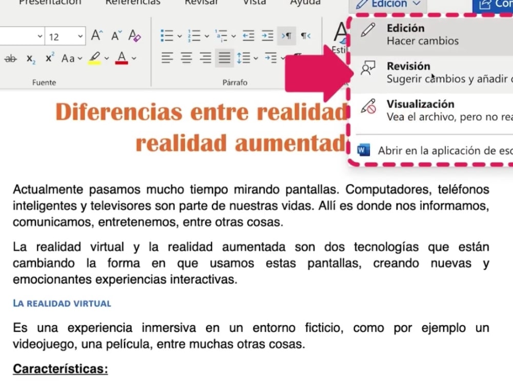513x384 pixels.
Task: Expand the multilevel list arrow
Action: (233, 36)
